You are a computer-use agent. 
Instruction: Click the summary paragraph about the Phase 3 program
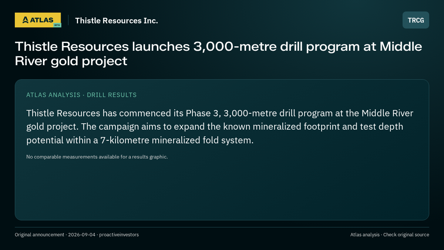(x=220, y=127)
